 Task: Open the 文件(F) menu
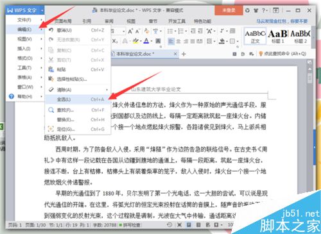[25, 20]
